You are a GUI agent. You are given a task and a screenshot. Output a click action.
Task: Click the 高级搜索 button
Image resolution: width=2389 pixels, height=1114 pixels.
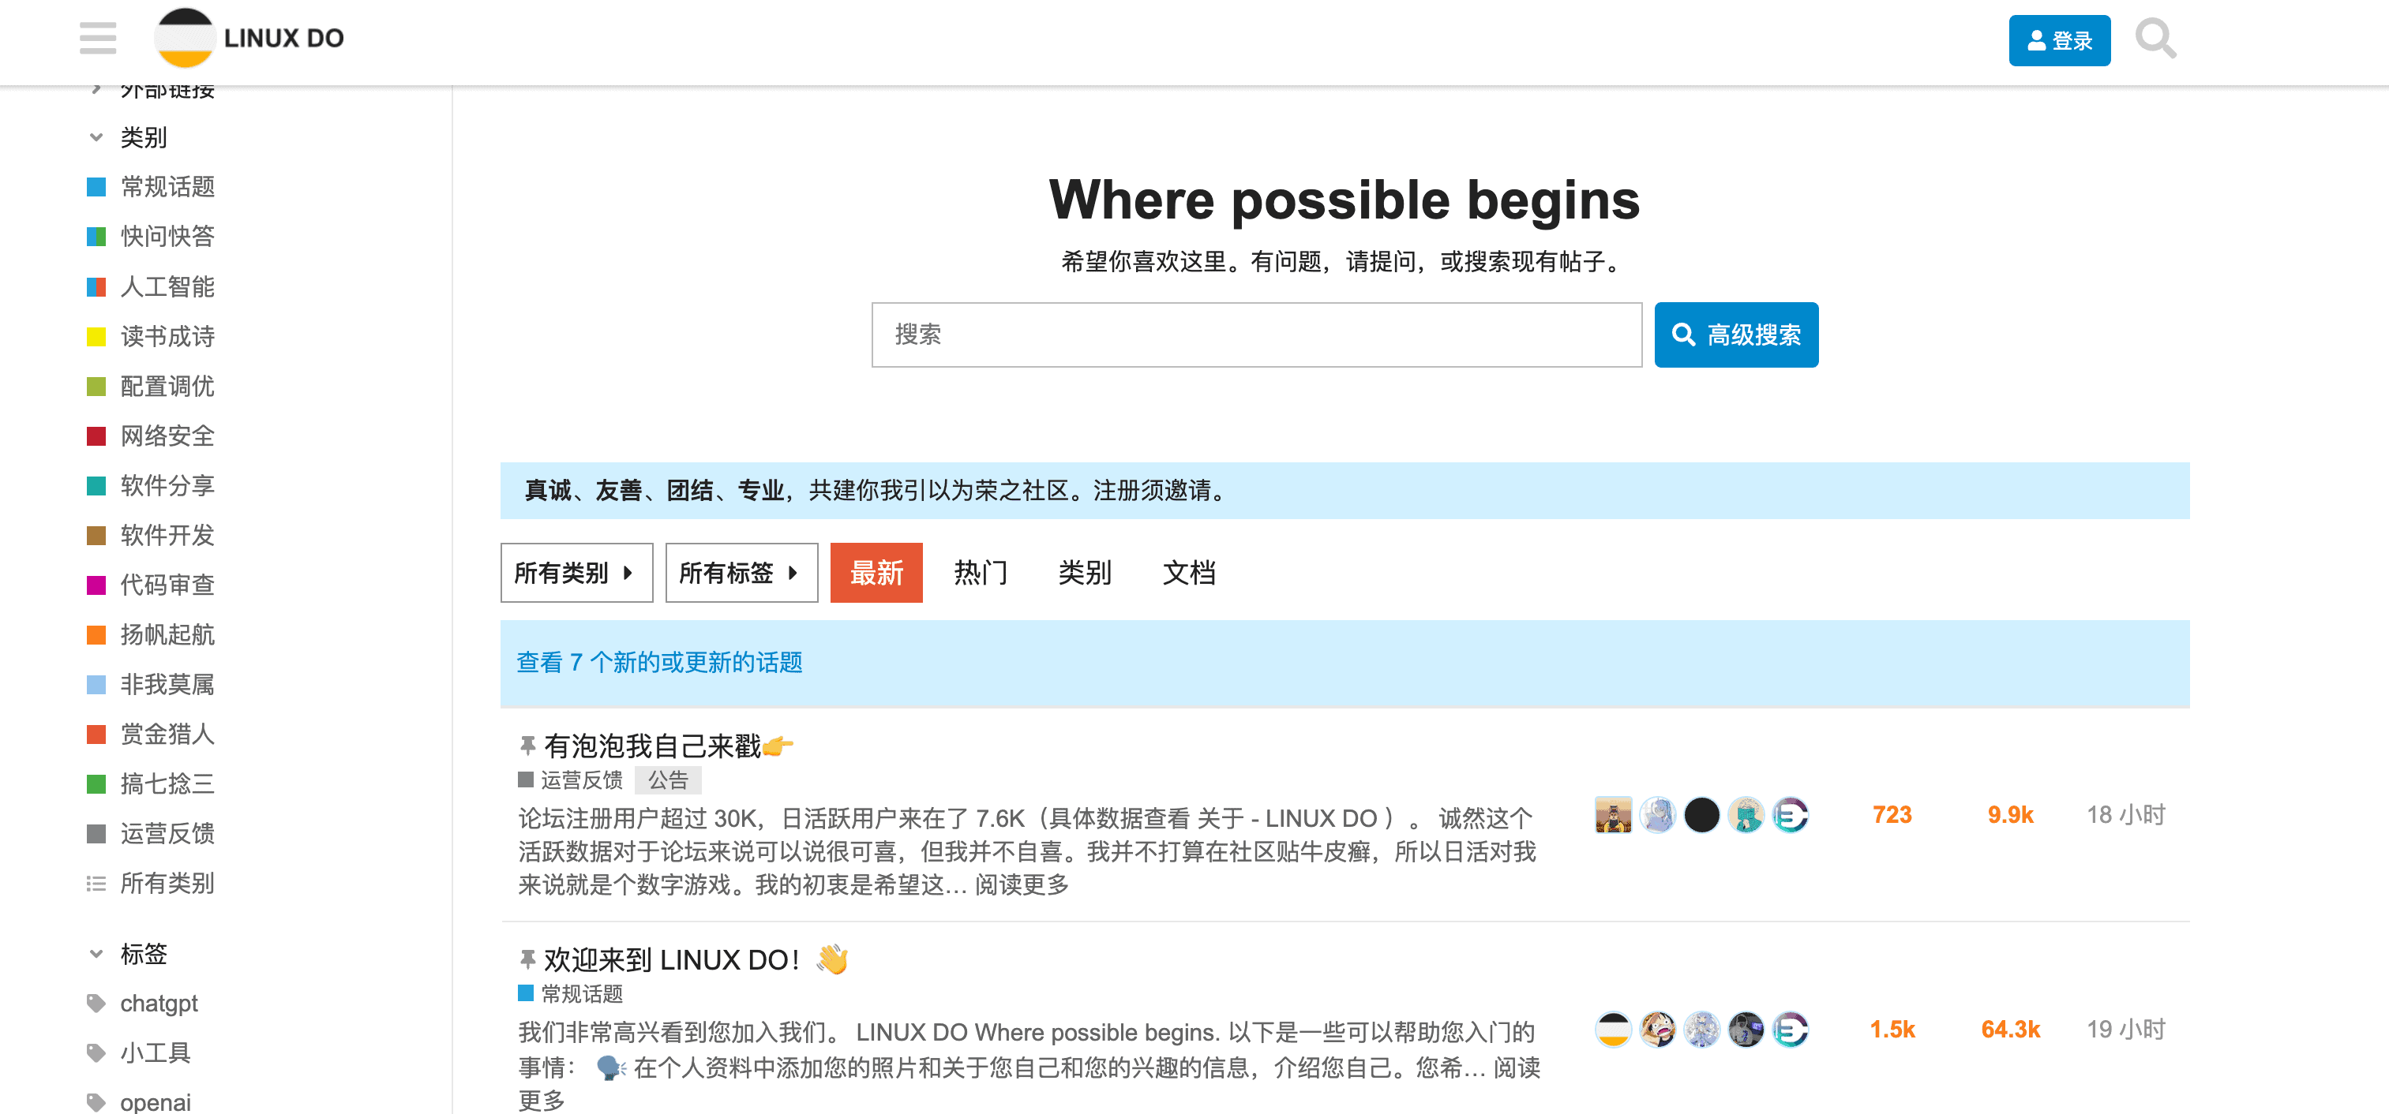(x=1735, y=335)
